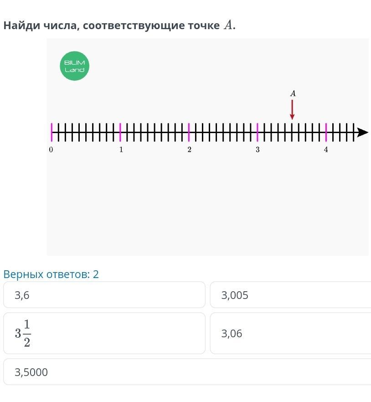Click the black arrowhead ending the number line
The height and width of the screenshot is (402, 371).
362,133
